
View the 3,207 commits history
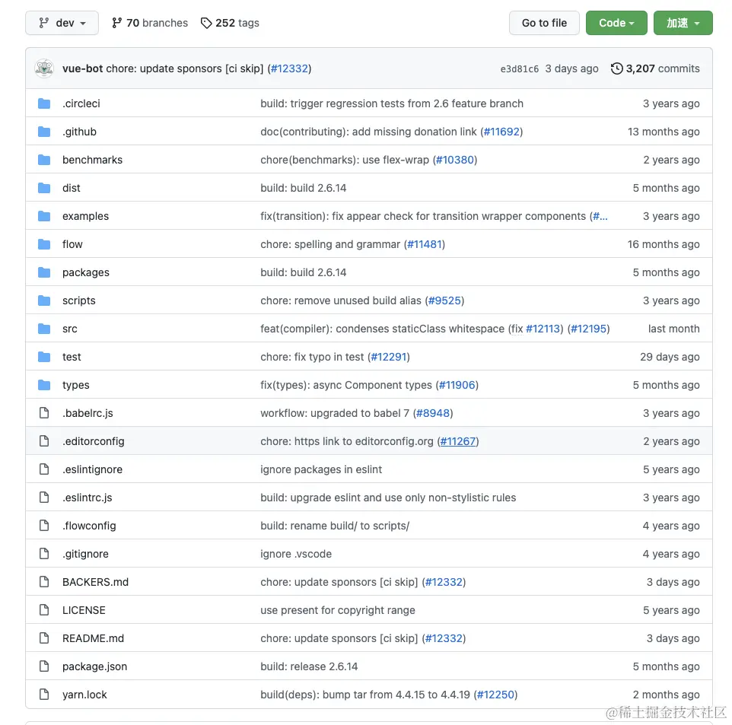(655, 68)
